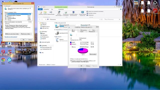The image size is (160, 90).
Task: Open AIDA64 icon on desktop
Action: 3,44
